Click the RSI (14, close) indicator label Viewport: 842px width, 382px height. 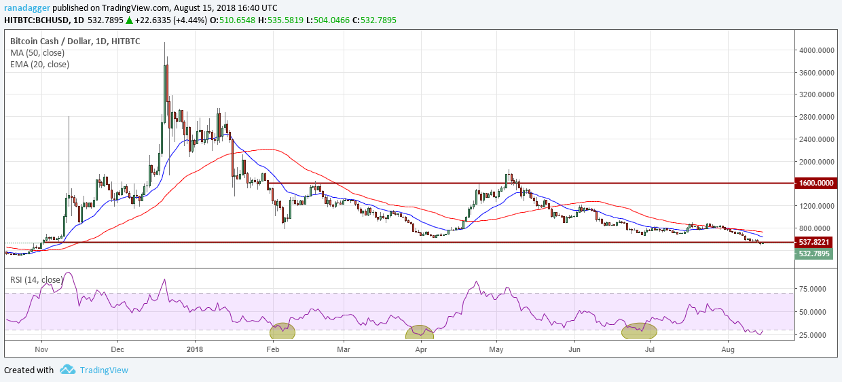coord(38,279)
